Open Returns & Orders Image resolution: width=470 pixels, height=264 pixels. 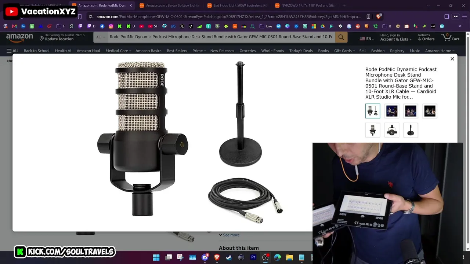(426, 37)
